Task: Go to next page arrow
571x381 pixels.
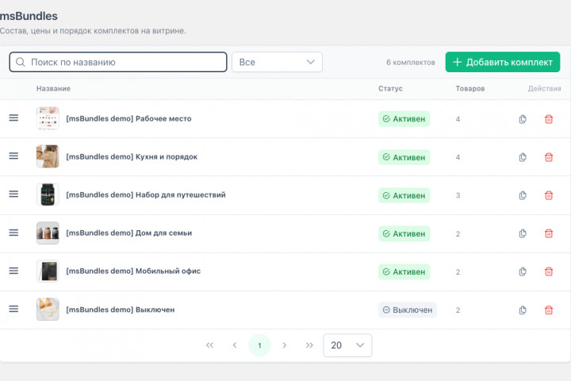Action: (285, 345)
